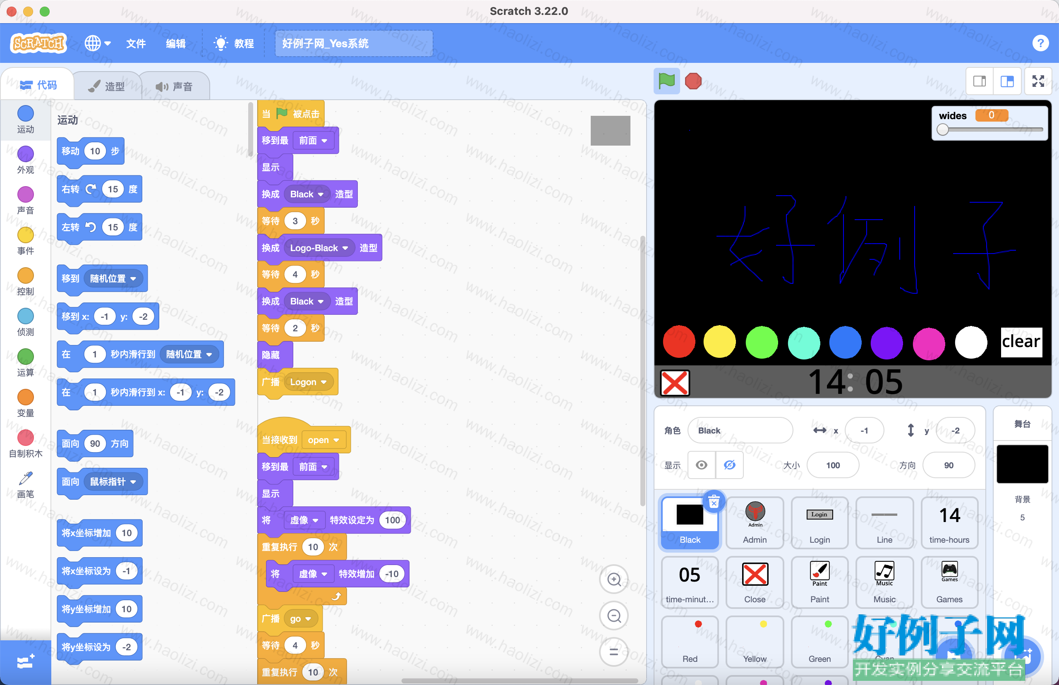Click the add extension button

coord(25,662)
